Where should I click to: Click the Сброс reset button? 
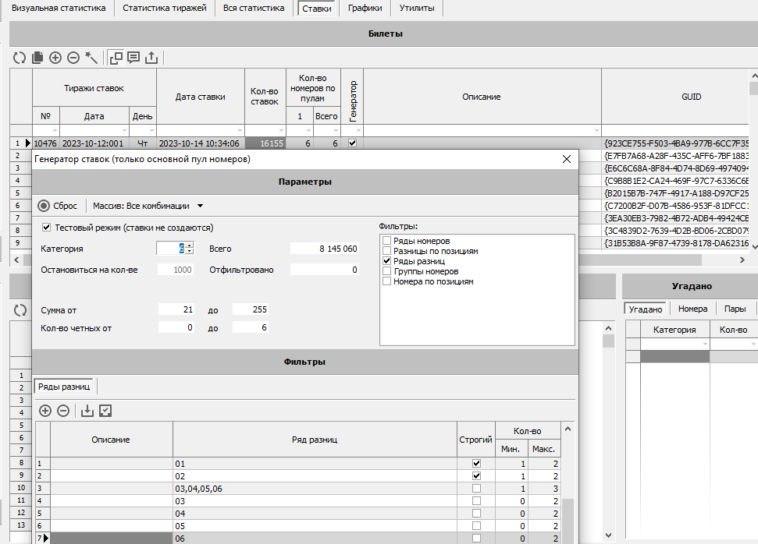58,206
